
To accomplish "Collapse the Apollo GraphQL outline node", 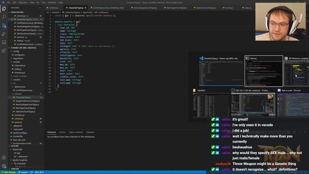I will [x=26, y=160].
